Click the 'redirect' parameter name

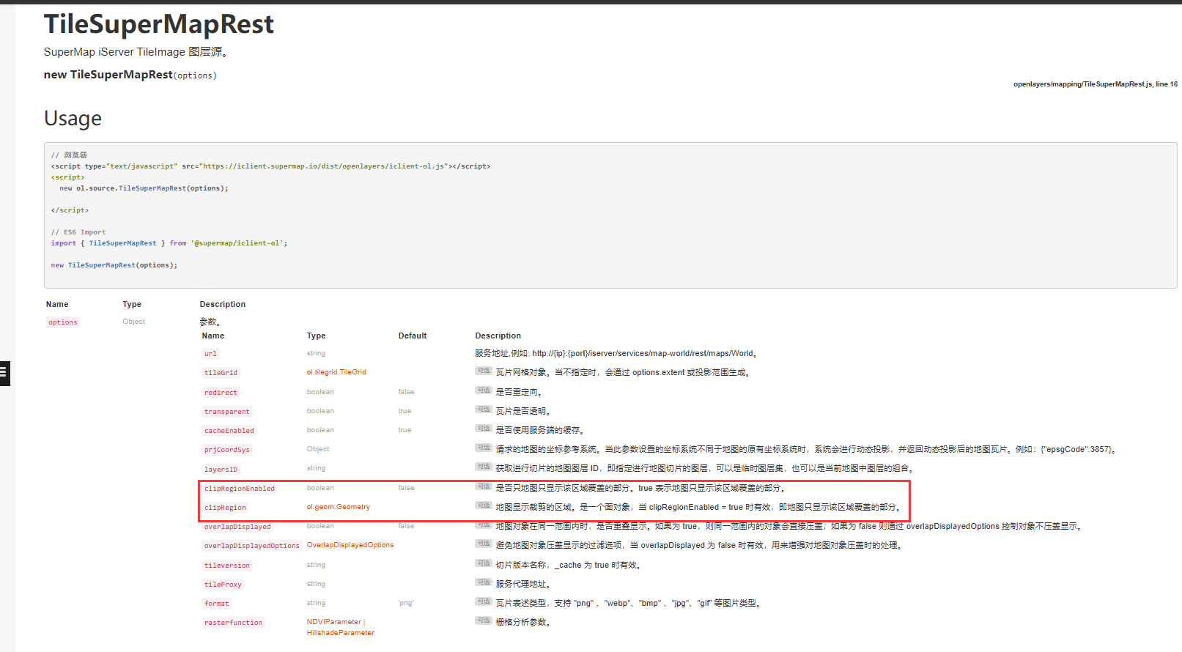[x=221, y=393]
